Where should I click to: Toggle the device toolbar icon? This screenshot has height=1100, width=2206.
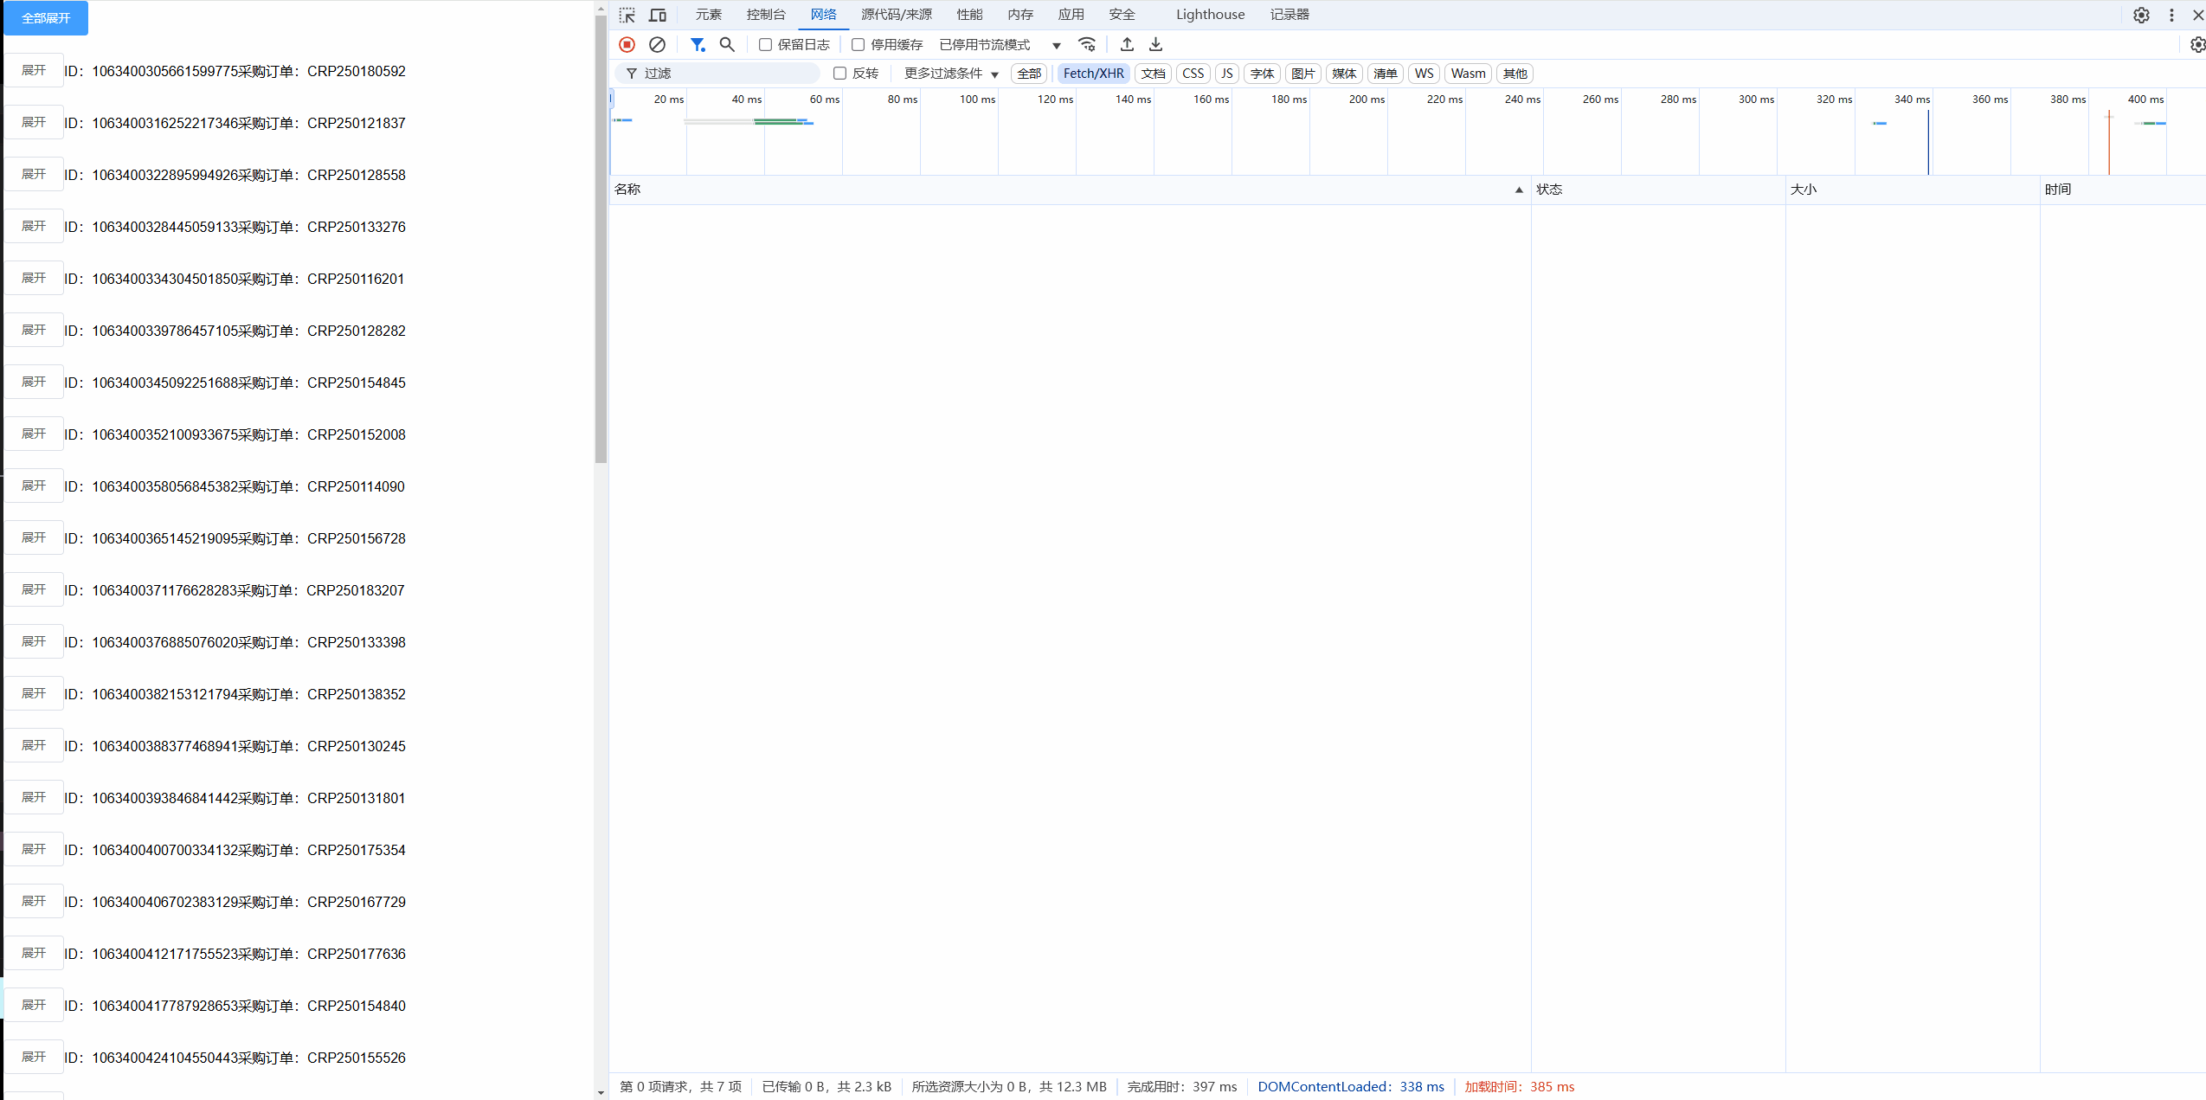pos(658,15)
